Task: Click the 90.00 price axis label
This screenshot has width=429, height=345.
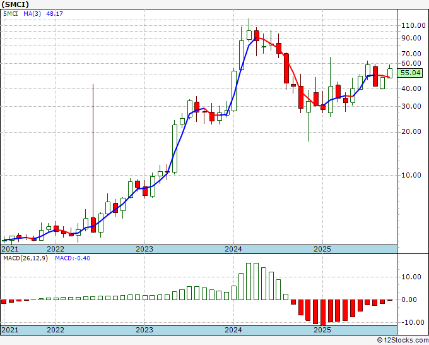Action: pos(411,38)
